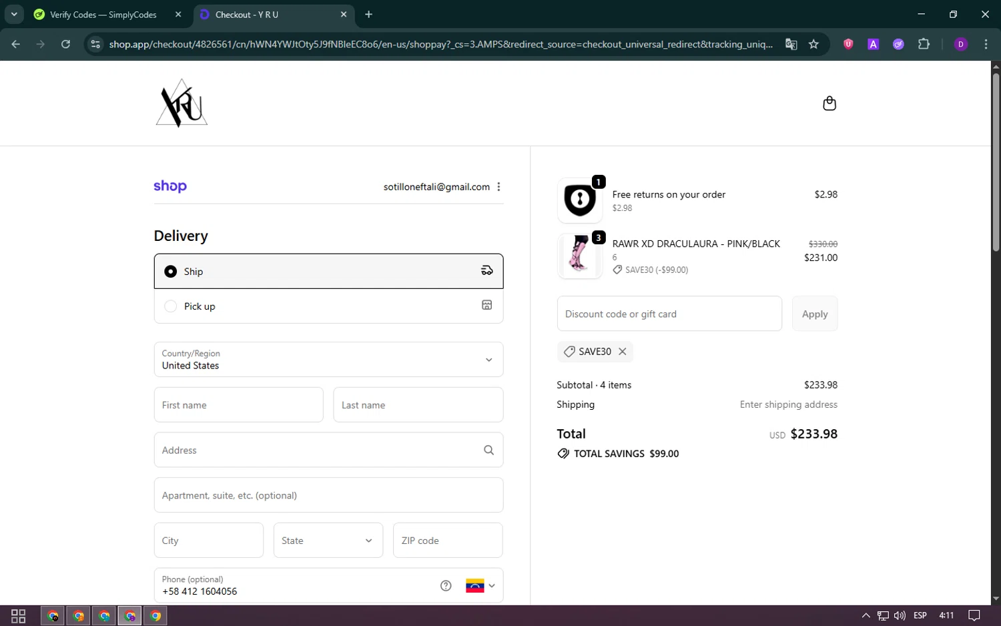Click the address search magnifier icon
Image resolution: width=1001 pixels, height=626 pixels.
click(x=488, y=450)
